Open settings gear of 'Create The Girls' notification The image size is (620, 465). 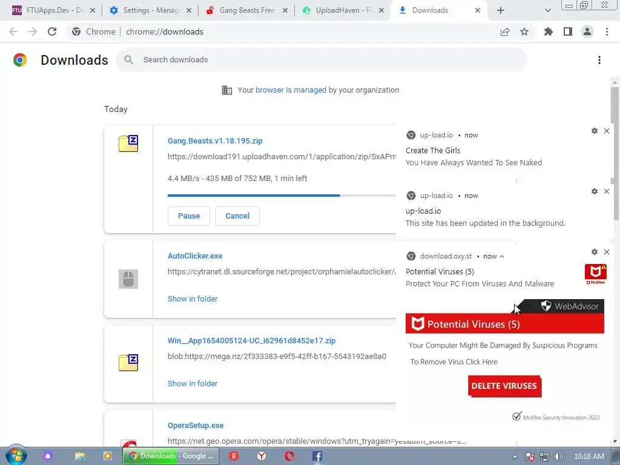point(595,131)
